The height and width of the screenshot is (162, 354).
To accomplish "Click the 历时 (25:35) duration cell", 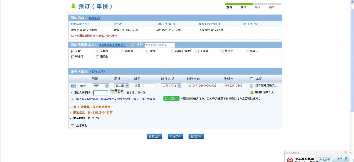I will 250,24.
